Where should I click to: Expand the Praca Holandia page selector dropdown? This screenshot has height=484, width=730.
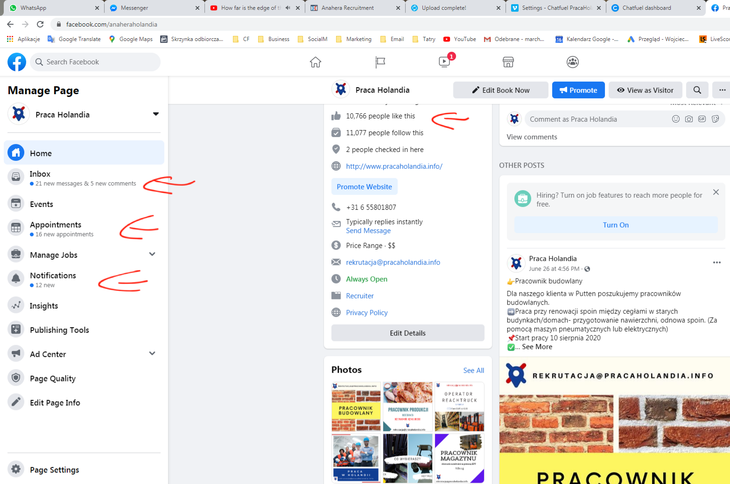pos(156,114)
